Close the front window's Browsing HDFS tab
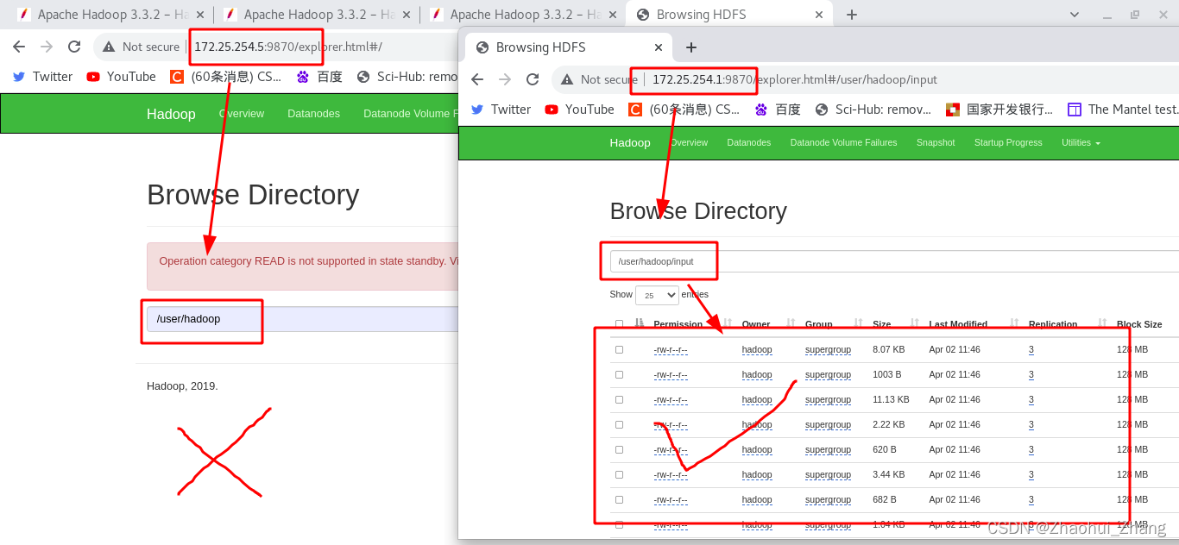This screenshot has height=545, width=1179. [x=659, y=47]
